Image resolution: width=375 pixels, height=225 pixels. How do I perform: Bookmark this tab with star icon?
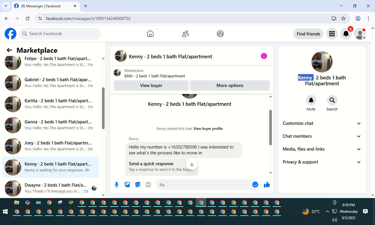tap(343, 18)
